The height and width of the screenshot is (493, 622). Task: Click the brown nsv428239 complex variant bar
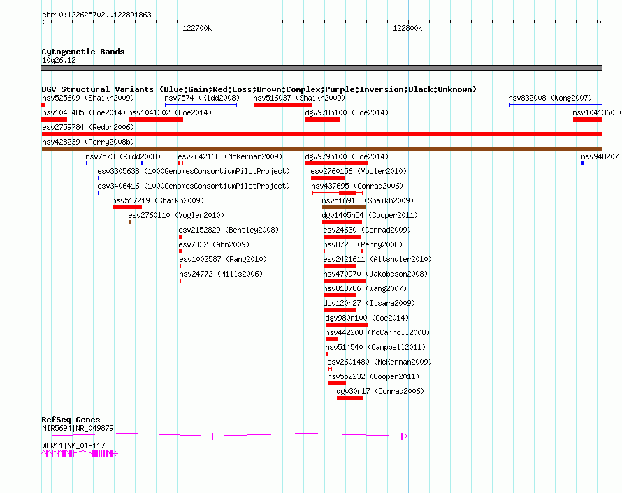[x=321, y=149]
